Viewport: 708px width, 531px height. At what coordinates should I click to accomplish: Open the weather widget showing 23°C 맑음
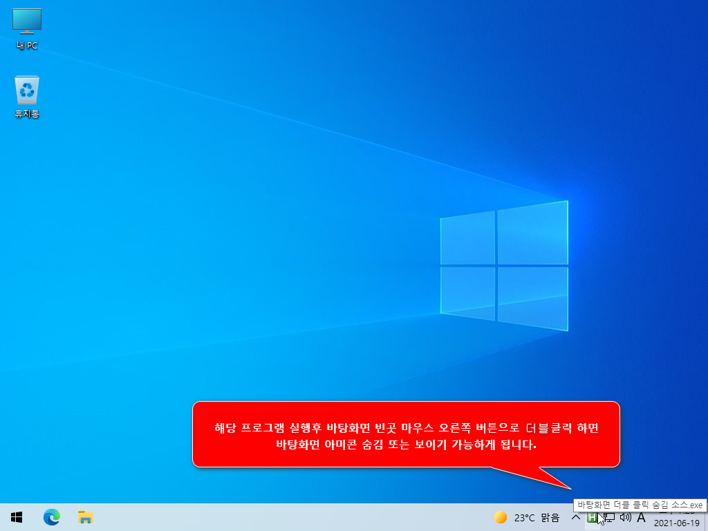[526, 517]
